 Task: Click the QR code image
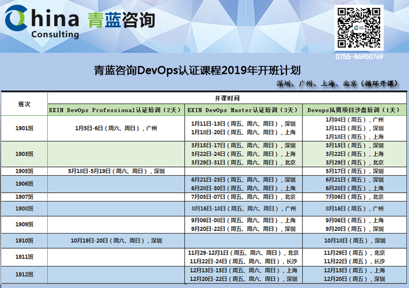359,28
